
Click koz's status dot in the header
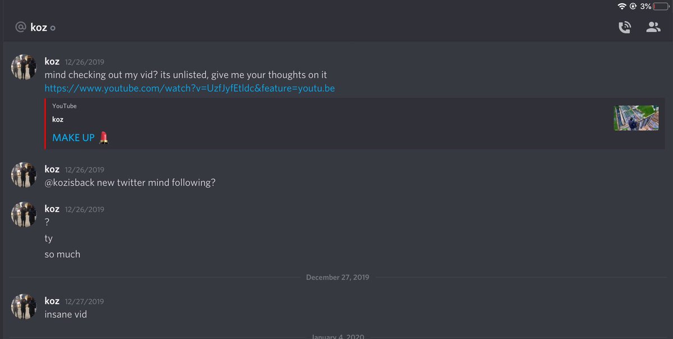pyautogui.click(x=53, y=28)
